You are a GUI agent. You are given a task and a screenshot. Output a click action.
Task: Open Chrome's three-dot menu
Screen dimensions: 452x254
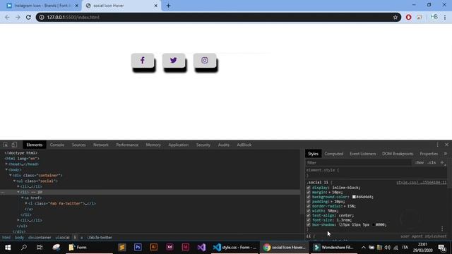pos(445,17)
